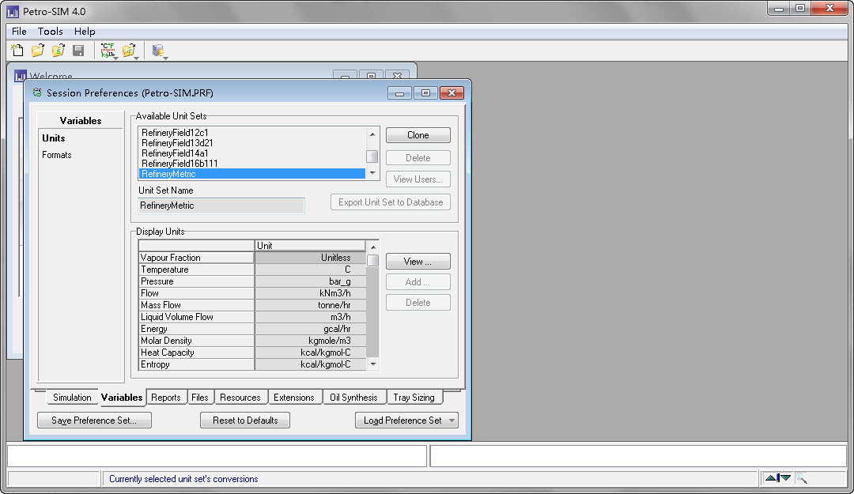The width and height of the screenshot is (854, 494).
Task: Switch to the Simulation tab
Action: (x=72, y=398)
